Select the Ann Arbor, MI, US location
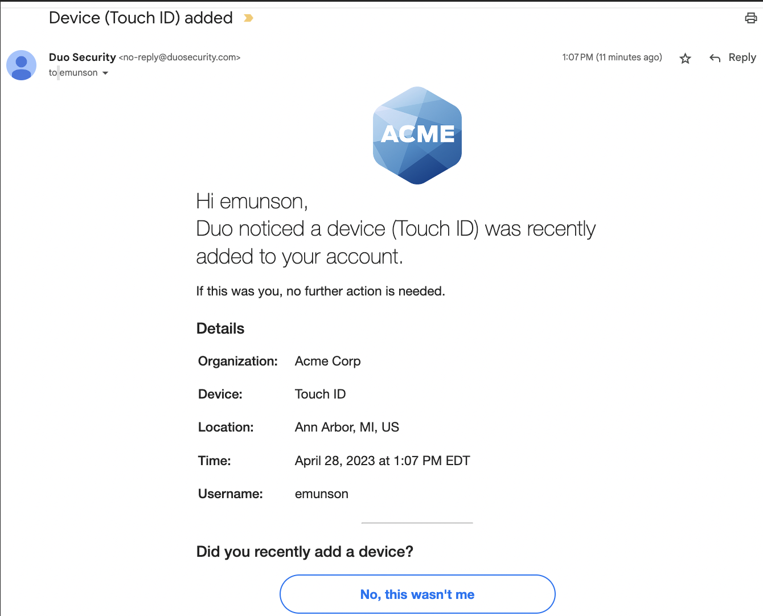This screenshot has width=763, height=616. (x=347, y=427)
